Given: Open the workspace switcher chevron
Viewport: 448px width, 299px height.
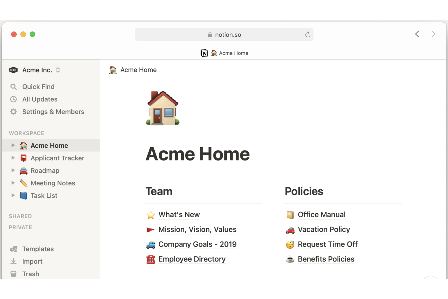Looking at the screenshot, I should point(58,70).
